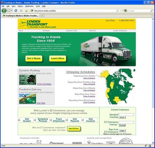155x148 pixels.
Task: Go to the Home page icon
Action: click(26, 11)
